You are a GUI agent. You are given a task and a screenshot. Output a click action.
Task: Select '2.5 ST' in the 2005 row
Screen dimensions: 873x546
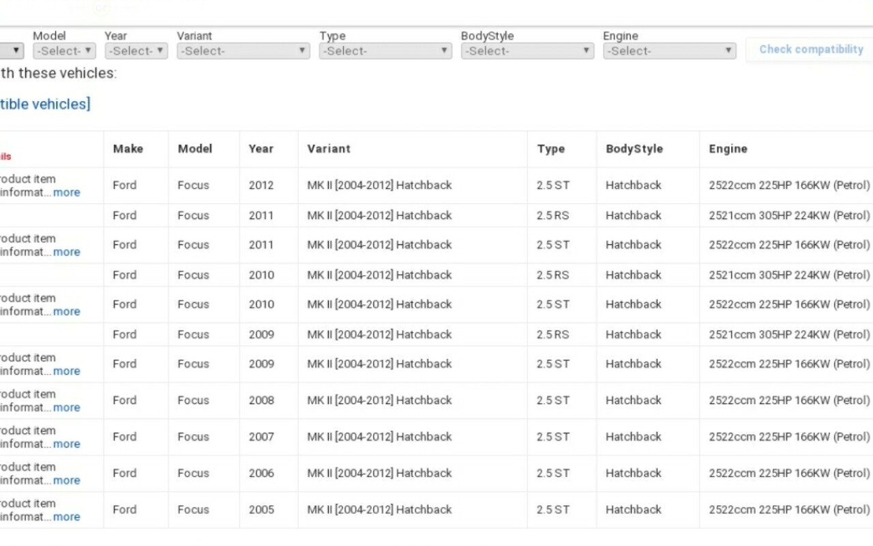[x=552, y=510]
